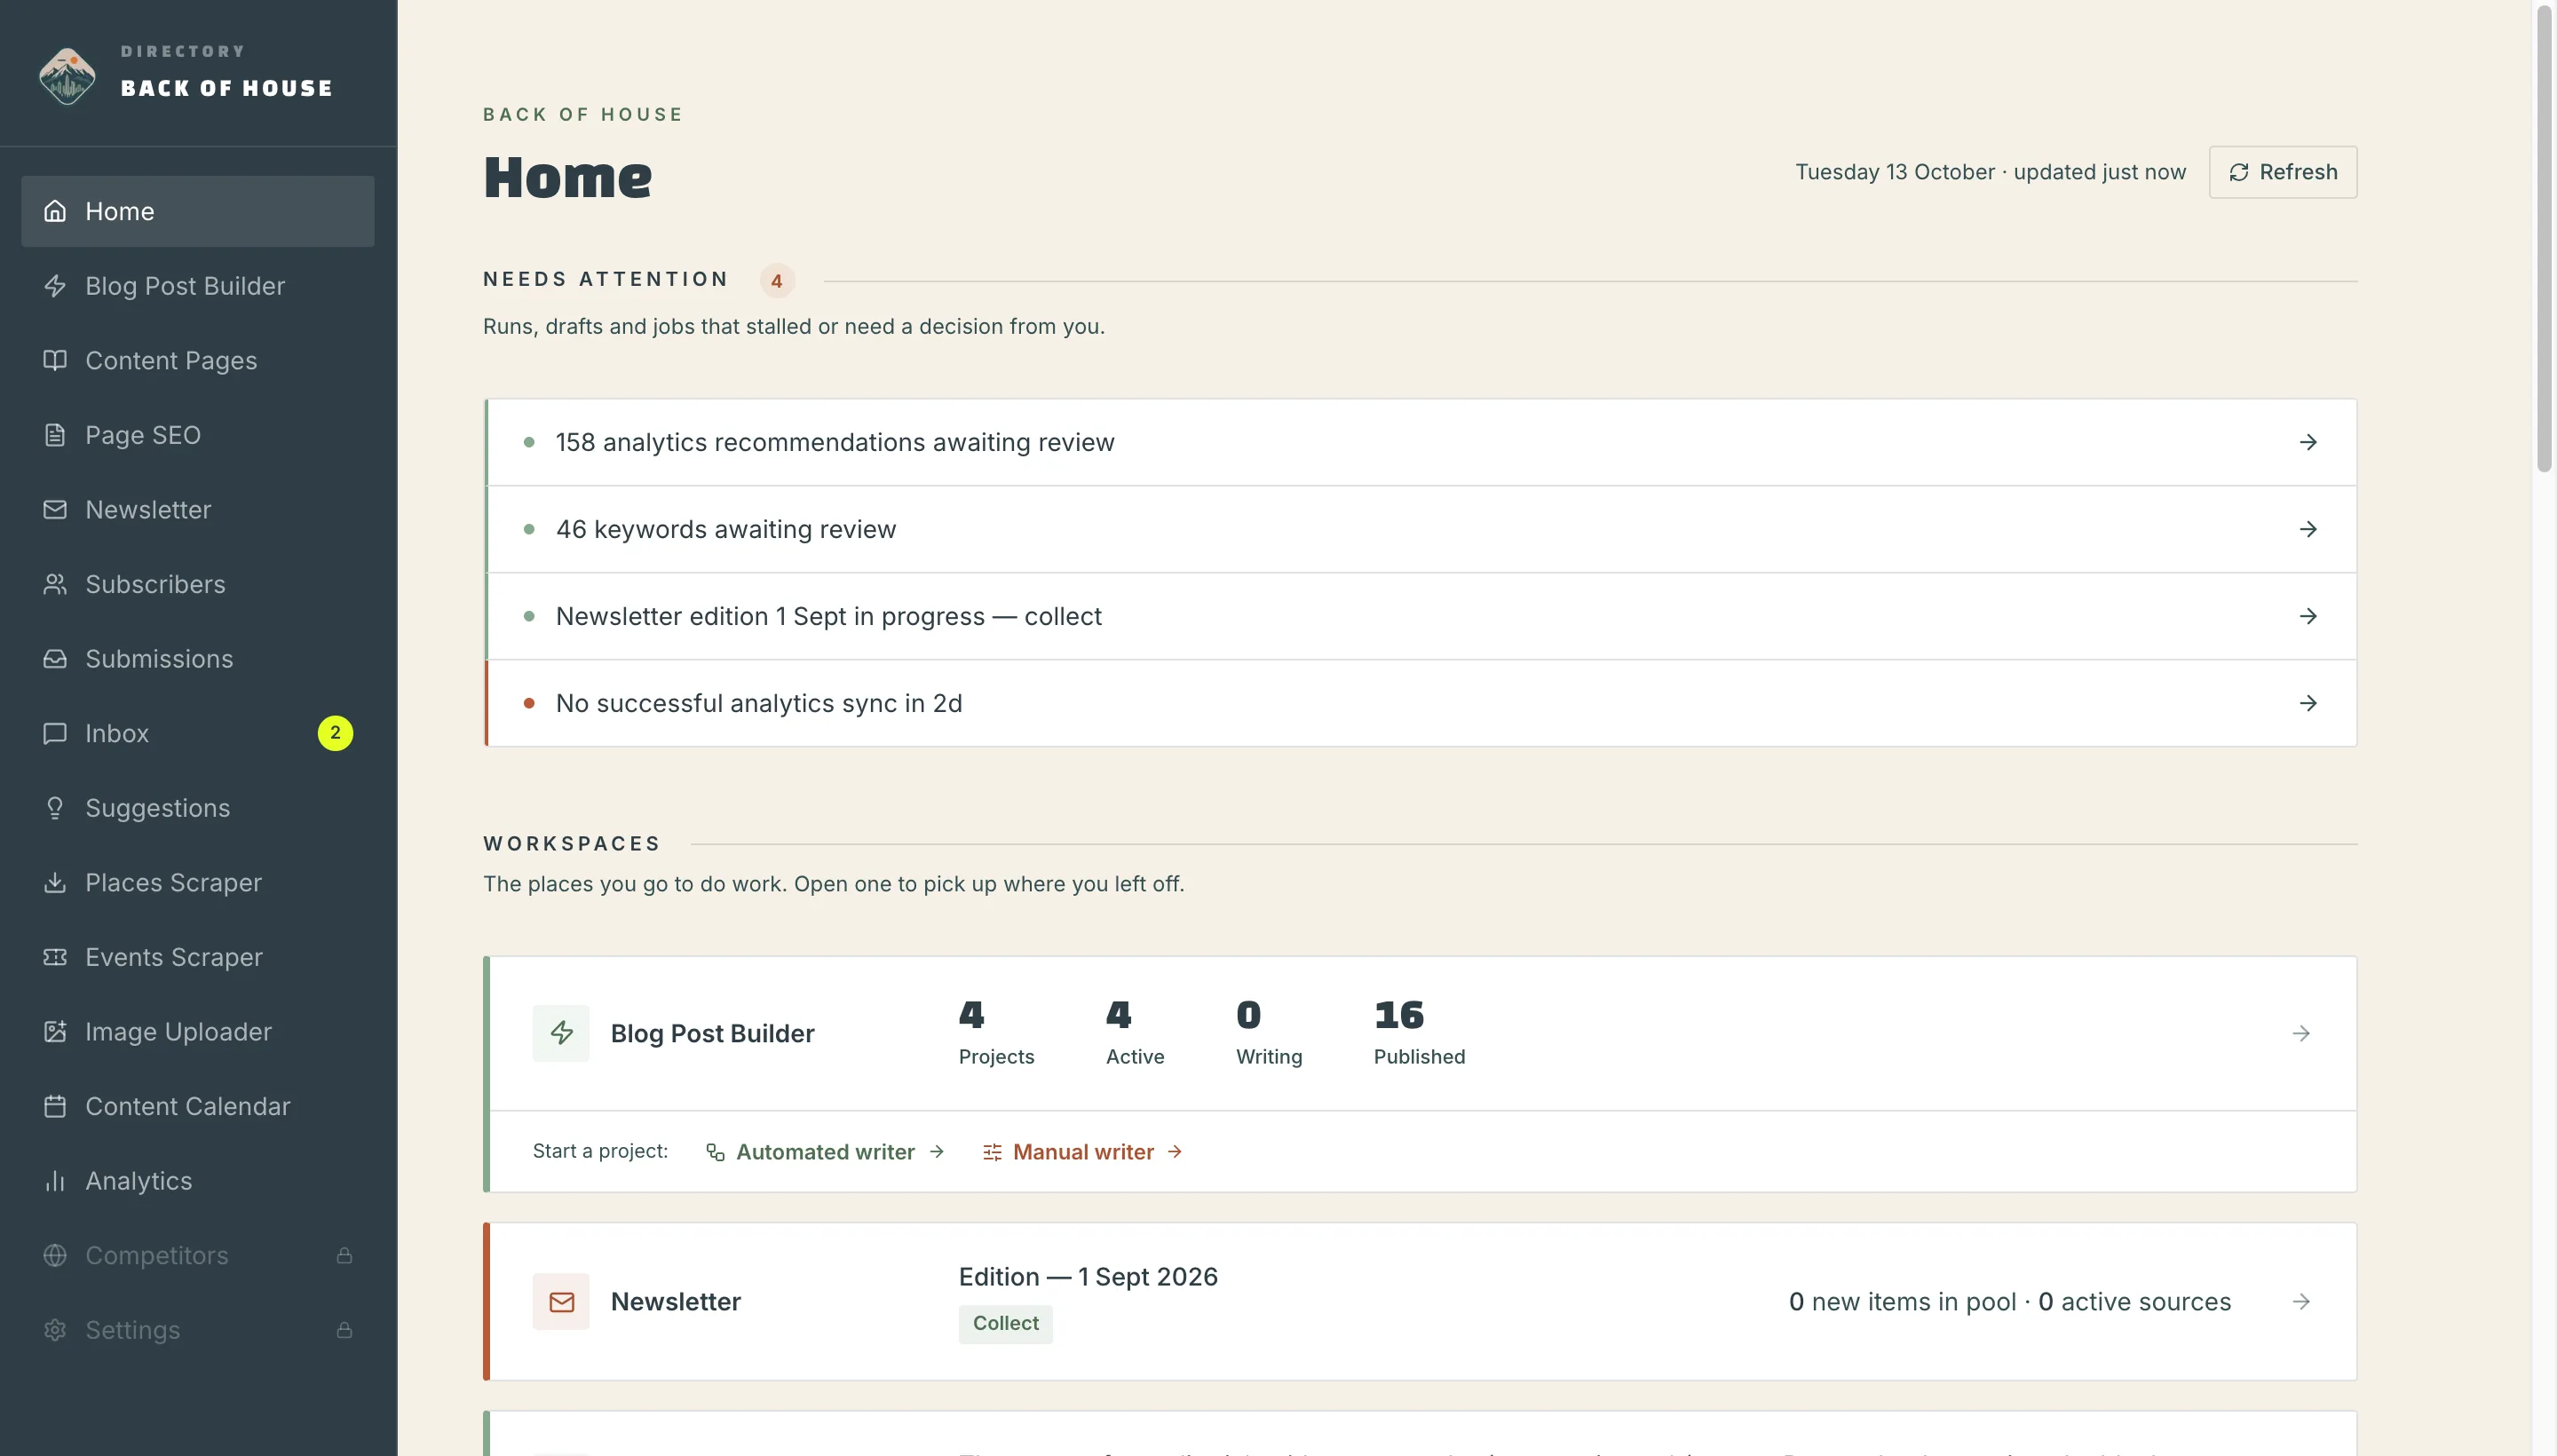Click the arrow on analytics sync warning row

pyautogui.click(x=2307, y=703)
